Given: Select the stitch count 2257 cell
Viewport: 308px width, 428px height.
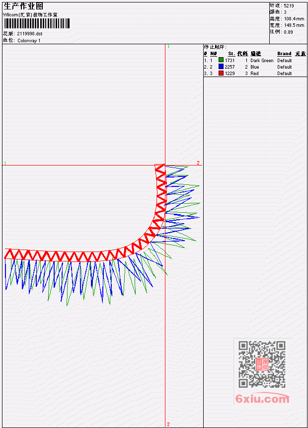Looking at the screenshot, I should coord(230,67).
